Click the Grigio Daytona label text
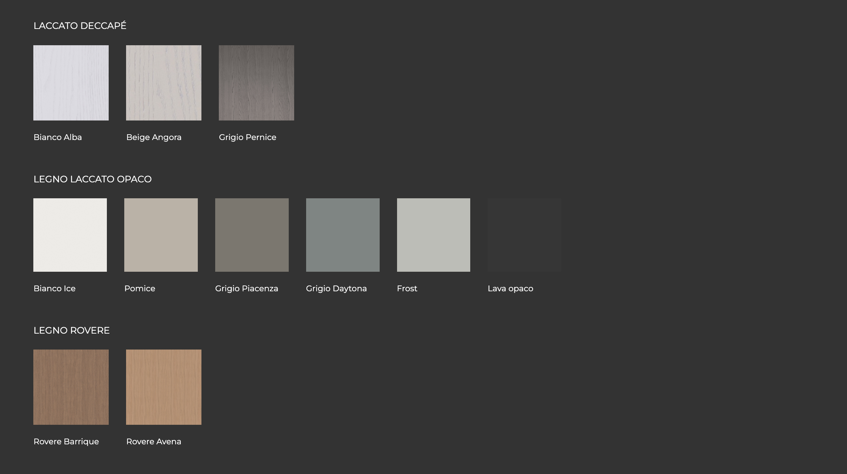Screen dimensions: 847x474 tap(336, 289)
